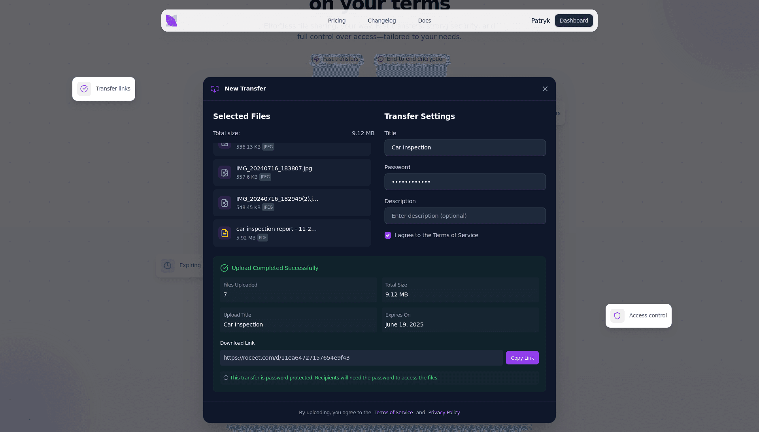Click the image icon for IMG_20240716_183807.jpg

[225, 173]
